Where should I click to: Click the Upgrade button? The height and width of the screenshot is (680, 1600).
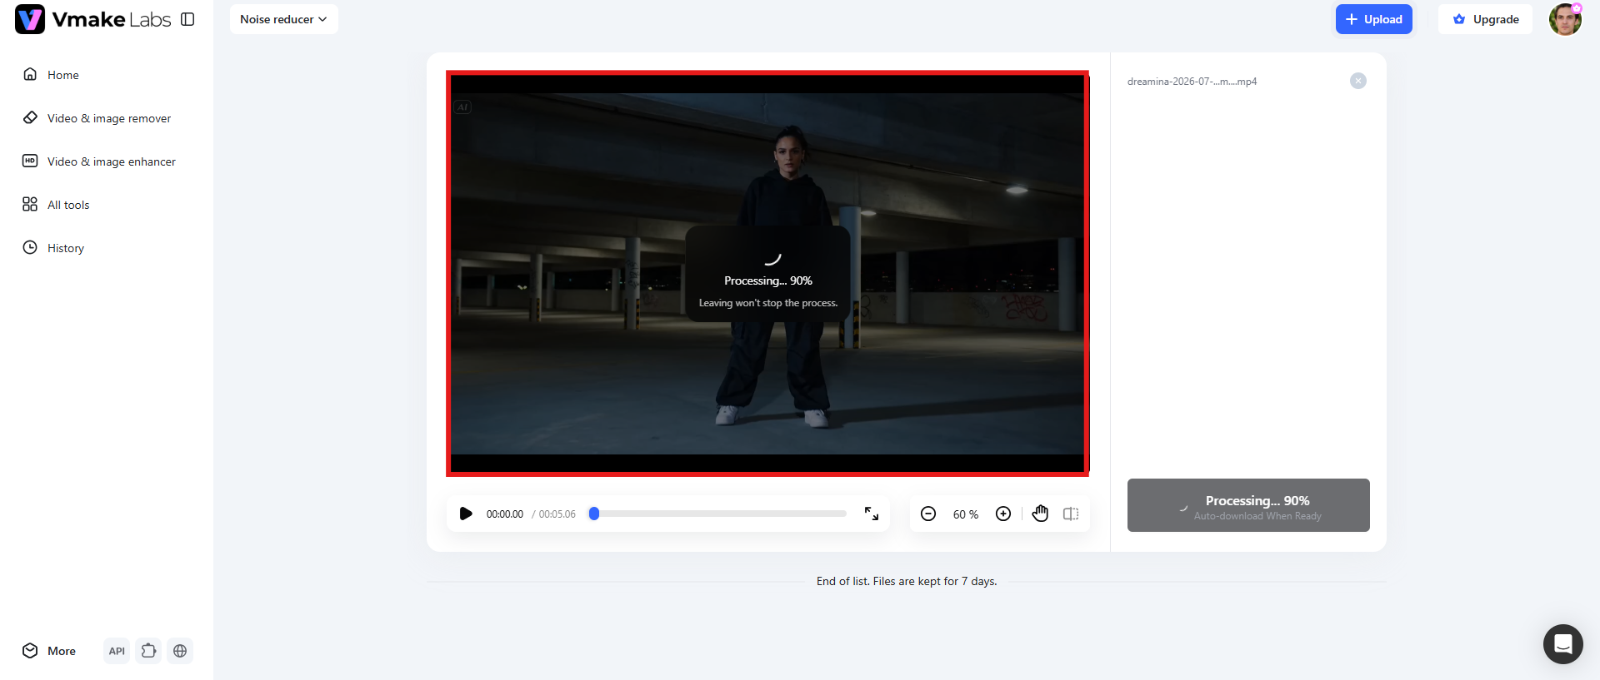click(1485, 19)
